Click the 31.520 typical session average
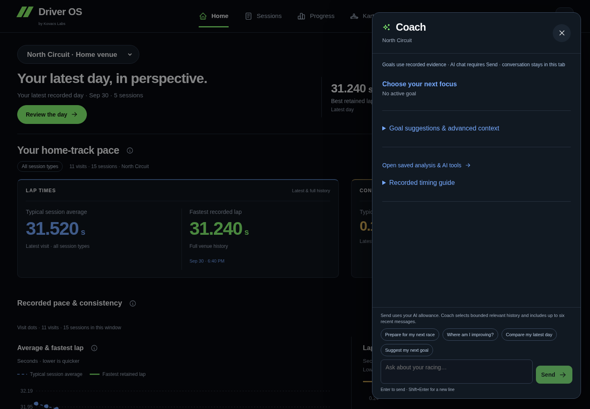590x409 pixels. (x=55, y=229)
